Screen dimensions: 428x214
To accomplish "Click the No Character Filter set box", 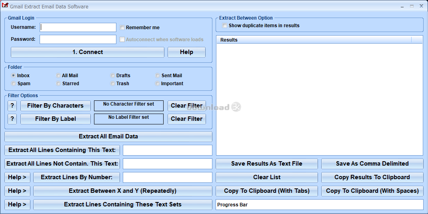I will coord(128,106).
